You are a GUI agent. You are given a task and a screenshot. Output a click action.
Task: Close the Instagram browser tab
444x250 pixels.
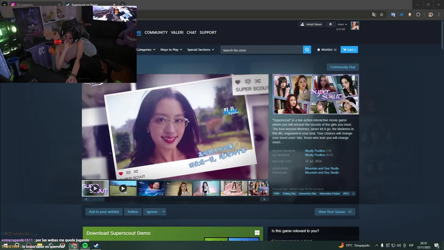tap(59, 5)
